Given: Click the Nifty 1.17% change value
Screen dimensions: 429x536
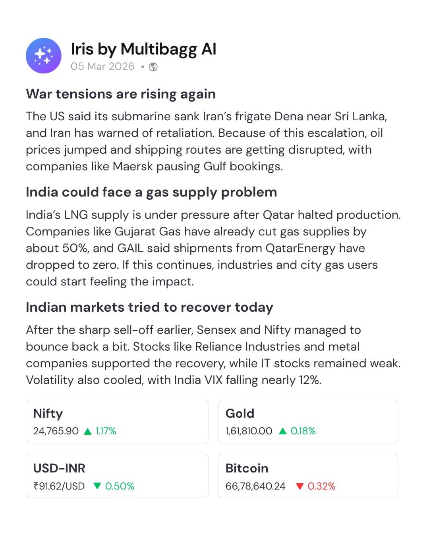Looking at the screenshot, I should [106, 431].
